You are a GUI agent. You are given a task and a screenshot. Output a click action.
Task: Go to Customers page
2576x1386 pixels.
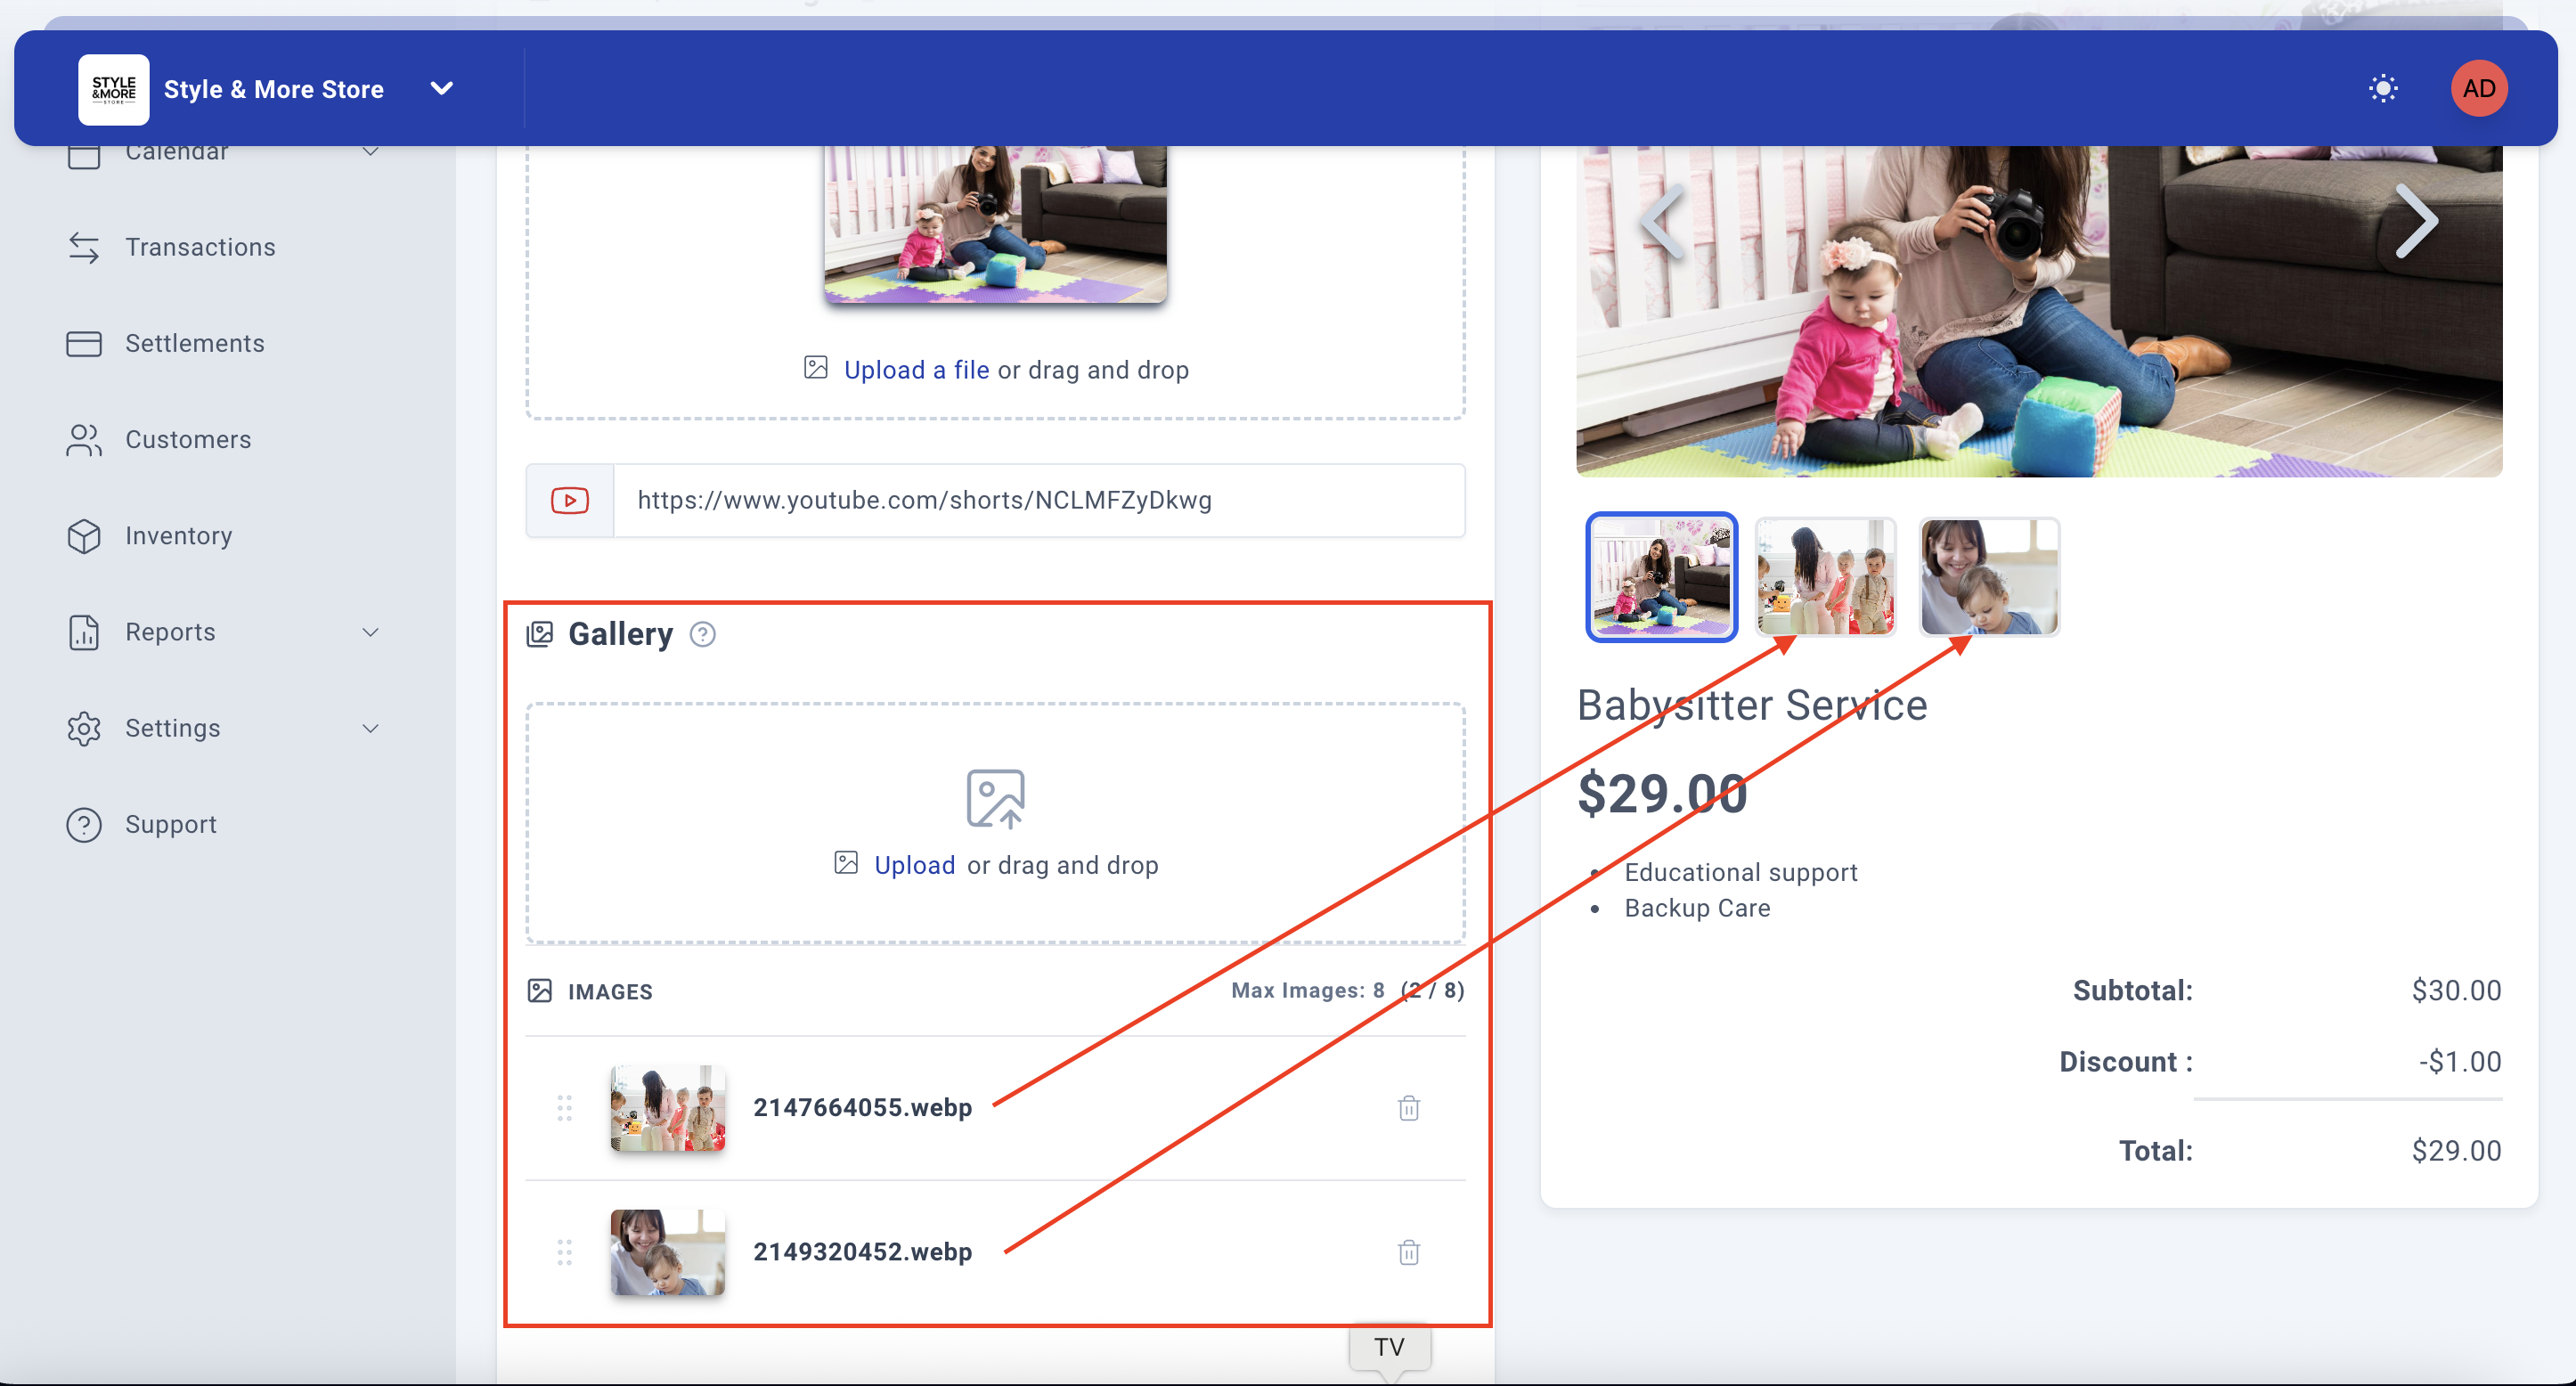tap(188, 440)
